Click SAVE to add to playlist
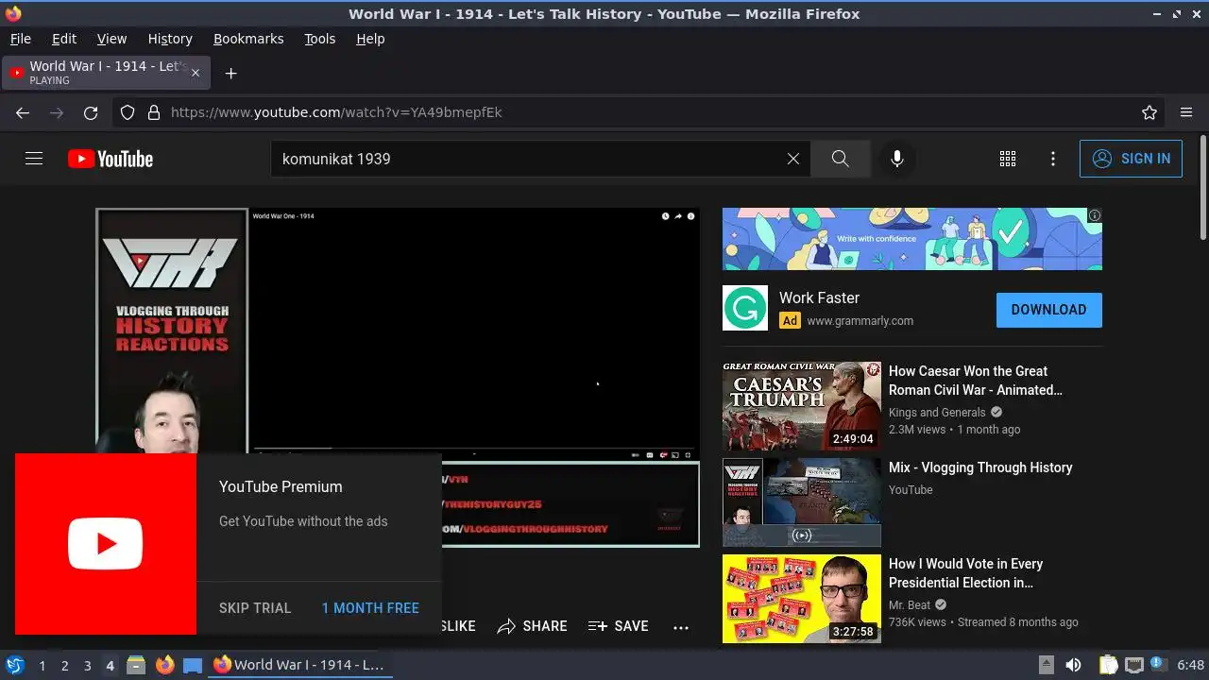 click(x=619, y=626)
